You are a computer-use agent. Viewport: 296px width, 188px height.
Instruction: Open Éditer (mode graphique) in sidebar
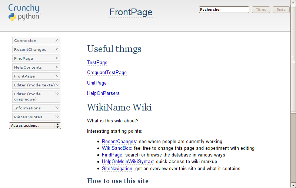point(33,96)
